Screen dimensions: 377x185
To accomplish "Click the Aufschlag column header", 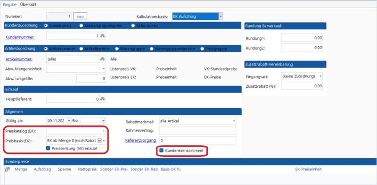I will click(x=42, y=169).
